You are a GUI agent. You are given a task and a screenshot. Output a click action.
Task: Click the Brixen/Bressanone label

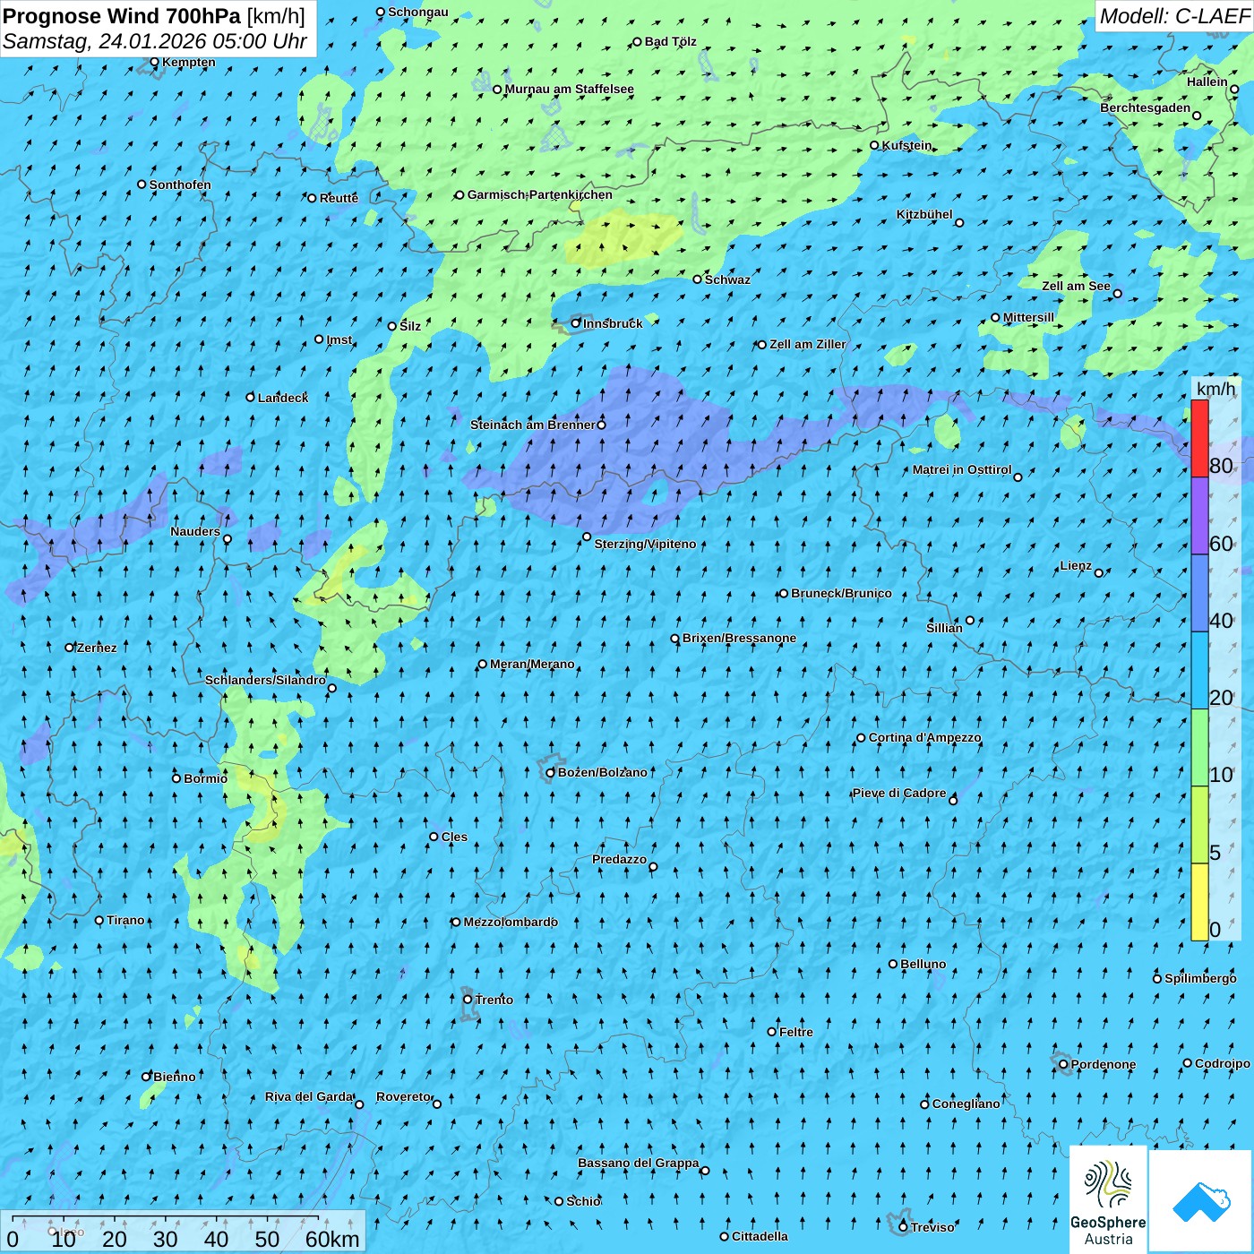pos(739,638)
